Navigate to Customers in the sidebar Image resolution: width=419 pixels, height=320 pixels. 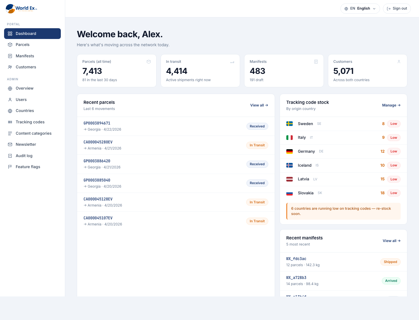pos(32,67)
